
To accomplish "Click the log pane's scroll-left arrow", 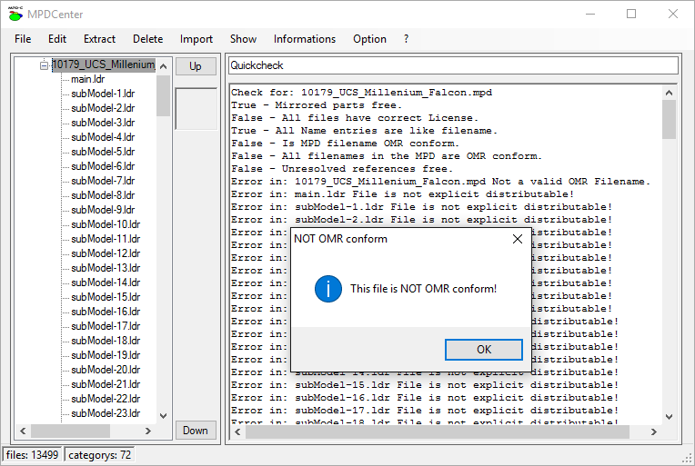I will pos(237,431).
